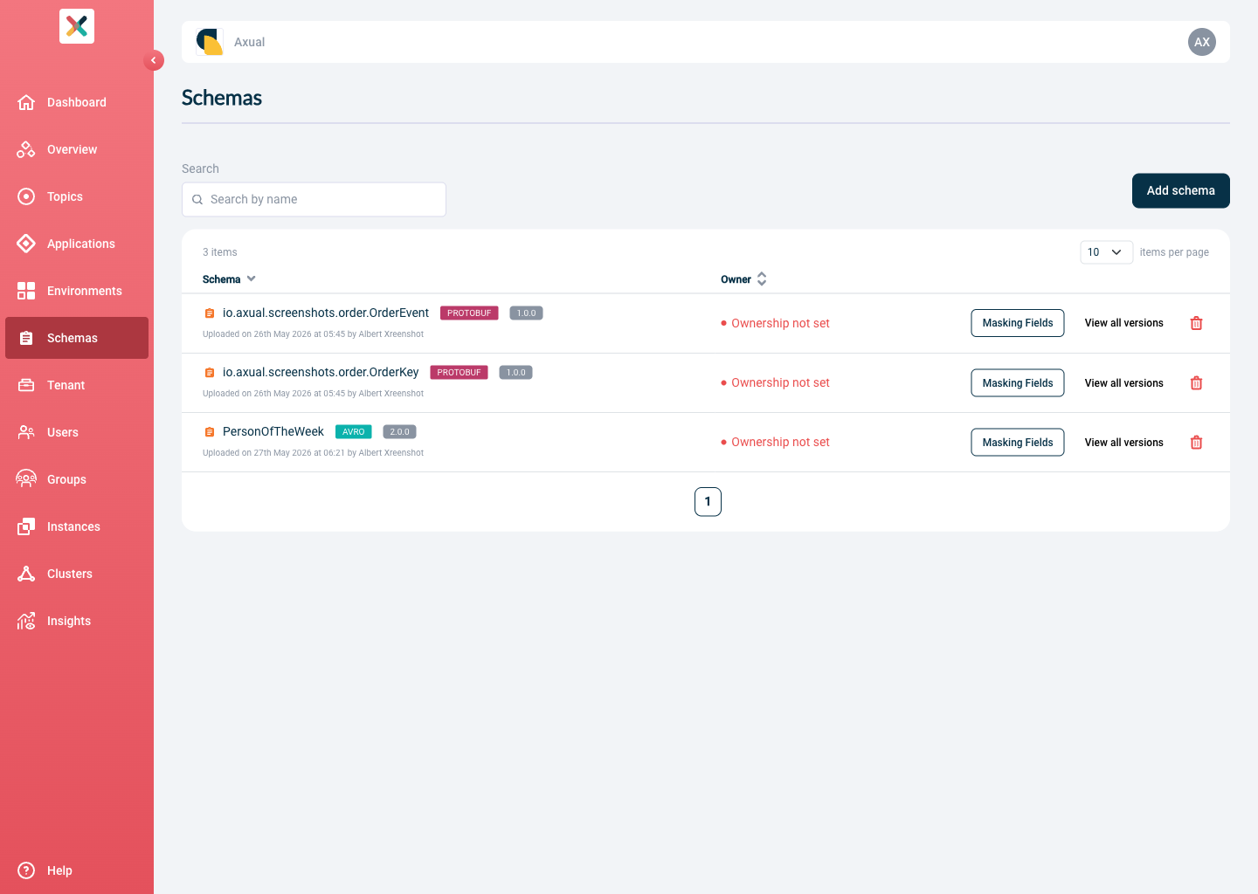Open the Topics section
The image size is (1258, 894).
point(77,196)
